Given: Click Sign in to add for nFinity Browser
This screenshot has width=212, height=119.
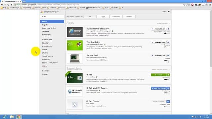Looking at the screenshot, I should (159, 29).
